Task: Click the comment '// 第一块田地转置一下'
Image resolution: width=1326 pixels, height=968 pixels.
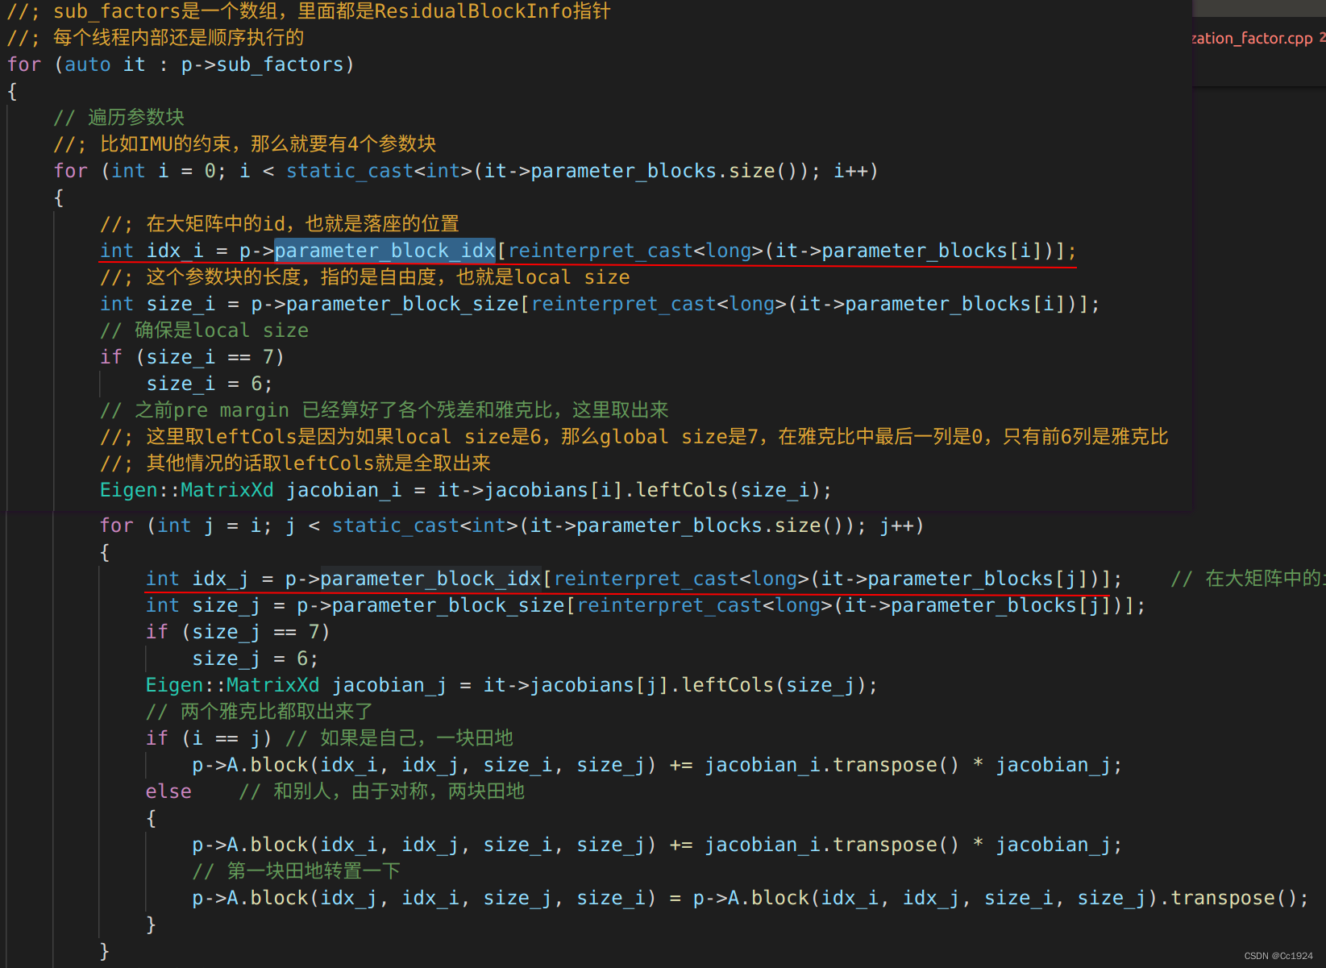Action: coord(297,871)
